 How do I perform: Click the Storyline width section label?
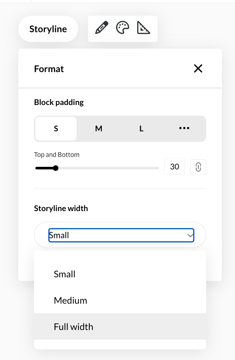point(61,209)
